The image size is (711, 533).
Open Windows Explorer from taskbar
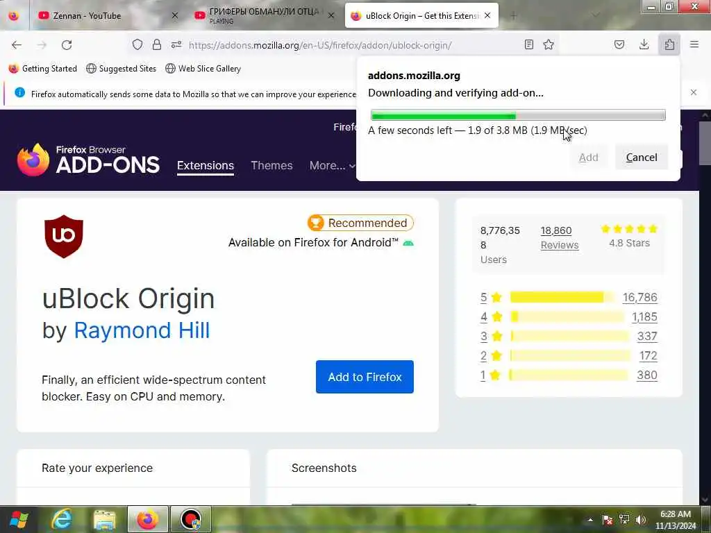point(105,519)
